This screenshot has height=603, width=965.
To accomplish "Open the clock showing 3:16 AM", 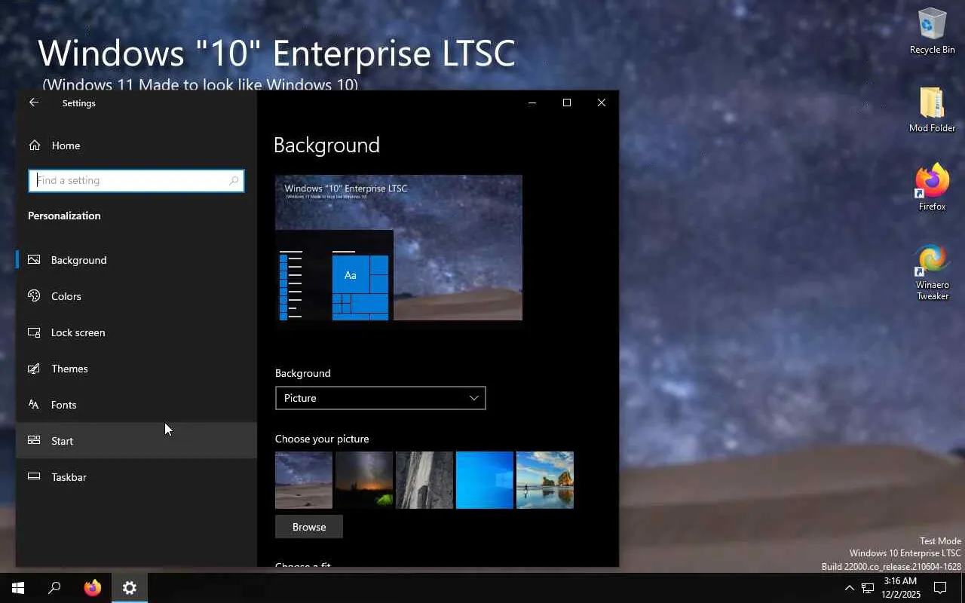I will click(x=901, y=588).
